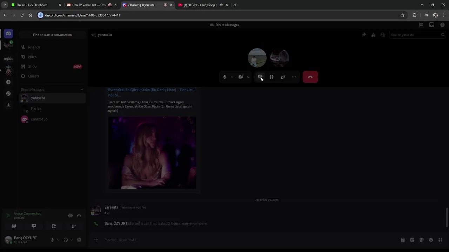Mute microphone in the call controls
The image size is (449, 252).
(x=225, y=77)
